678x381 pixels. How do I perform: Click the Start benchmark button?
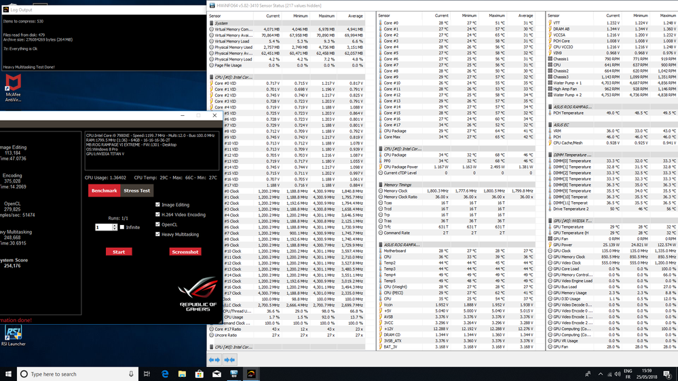119,252
